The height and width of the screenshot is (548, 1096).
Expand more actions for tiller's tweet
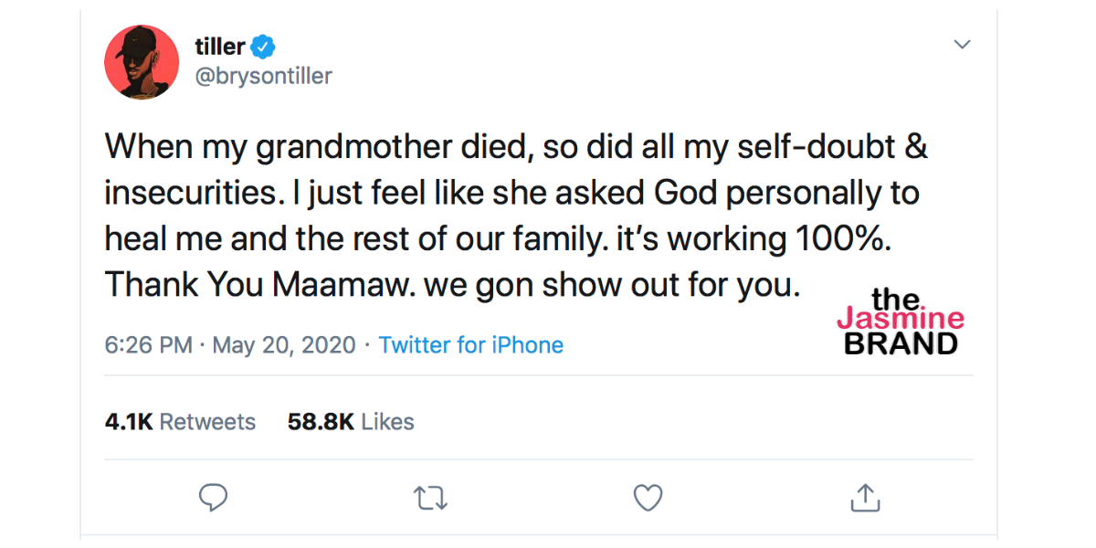(962, 43)
